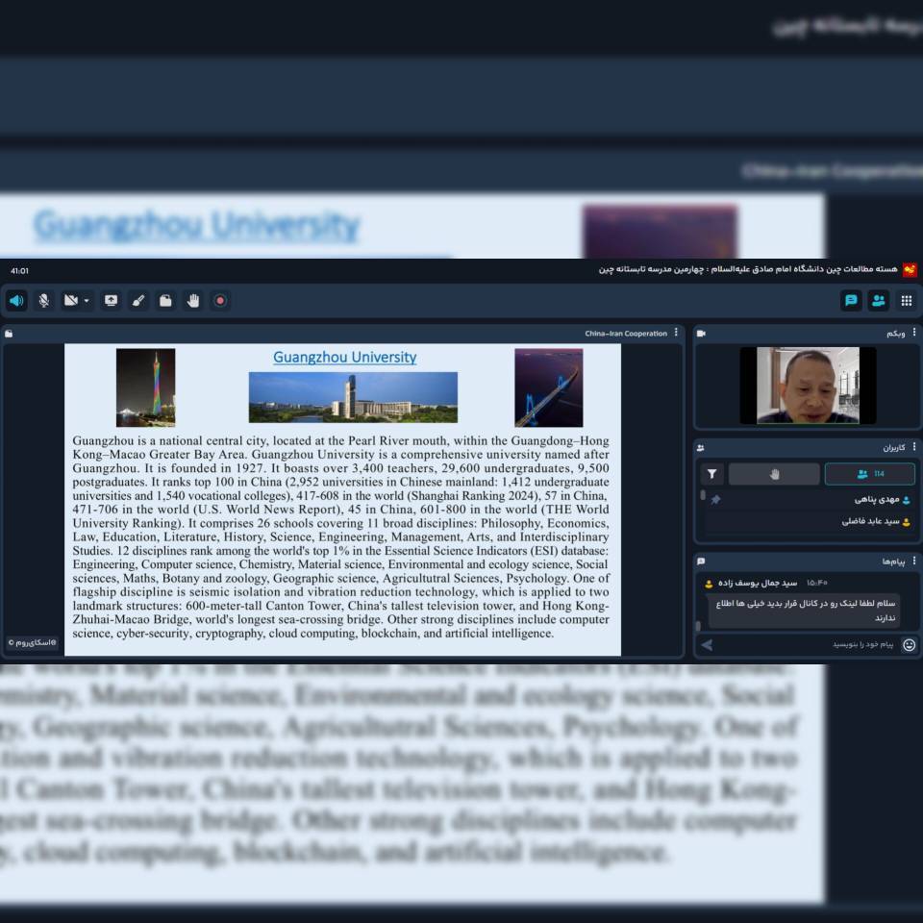Click the room title text

[x=748, y=269]
